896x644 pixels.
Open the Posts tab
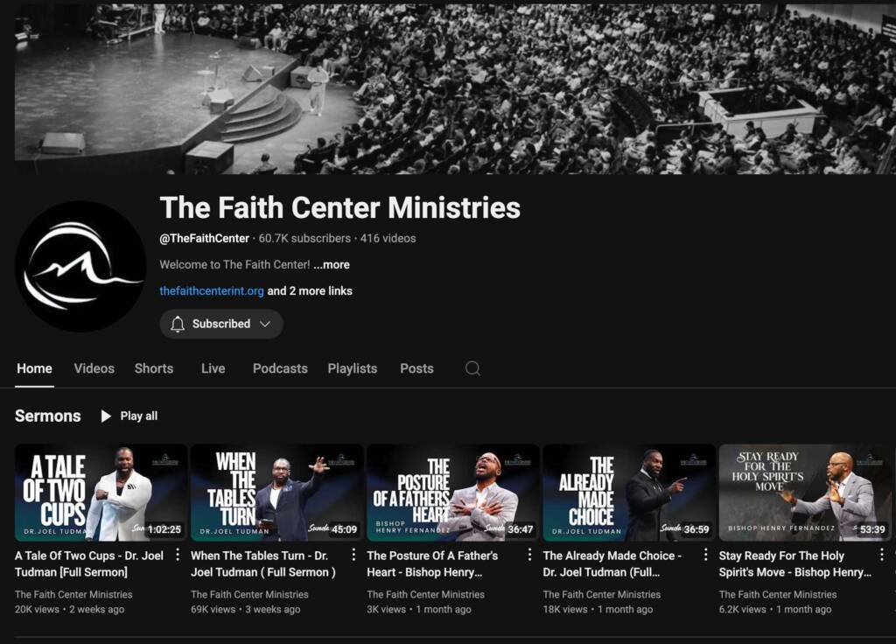(416, 368)
